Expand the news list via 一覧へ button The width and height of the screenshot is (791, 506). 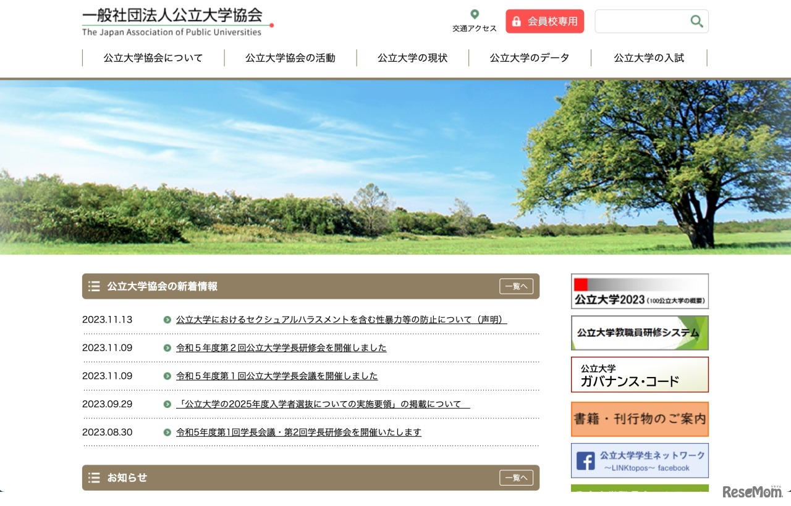(x=516, y=286)
